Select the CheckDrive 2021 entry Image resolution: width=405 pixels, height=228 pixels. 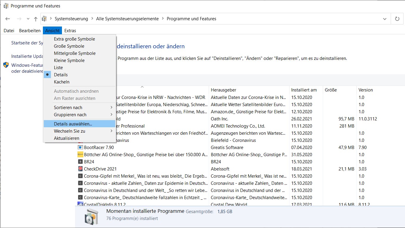pos(100,169)
